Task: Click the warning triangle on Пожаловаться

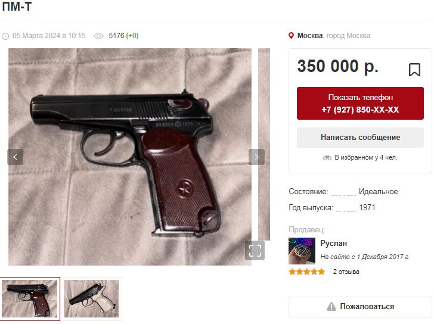Action: 331,307
